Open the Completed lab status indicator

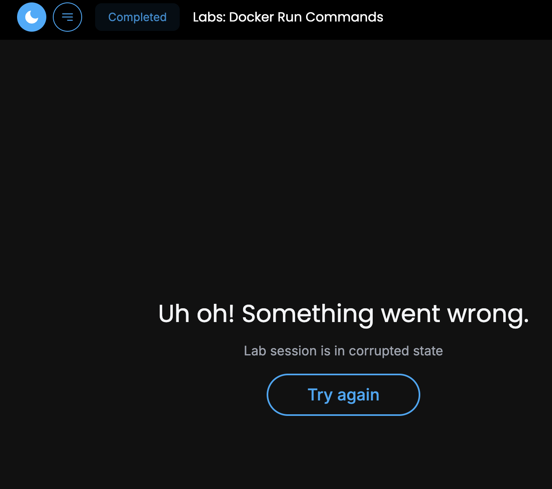pyautogui.click(x=137, y=17)
